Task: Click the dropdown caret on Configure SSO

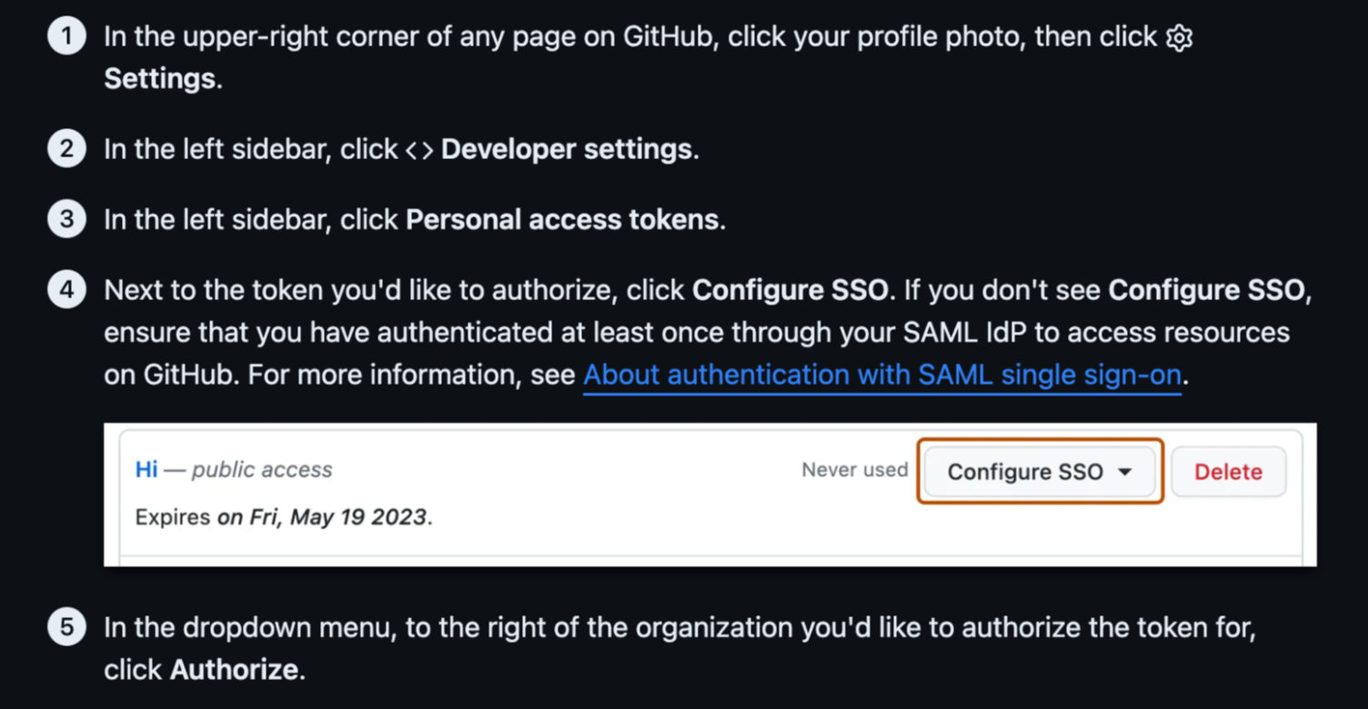Action: click(x=1126, y=472)
